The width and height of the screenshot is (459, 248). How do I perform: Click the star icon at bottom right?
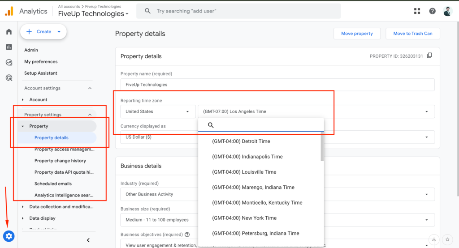coord(447,239)
